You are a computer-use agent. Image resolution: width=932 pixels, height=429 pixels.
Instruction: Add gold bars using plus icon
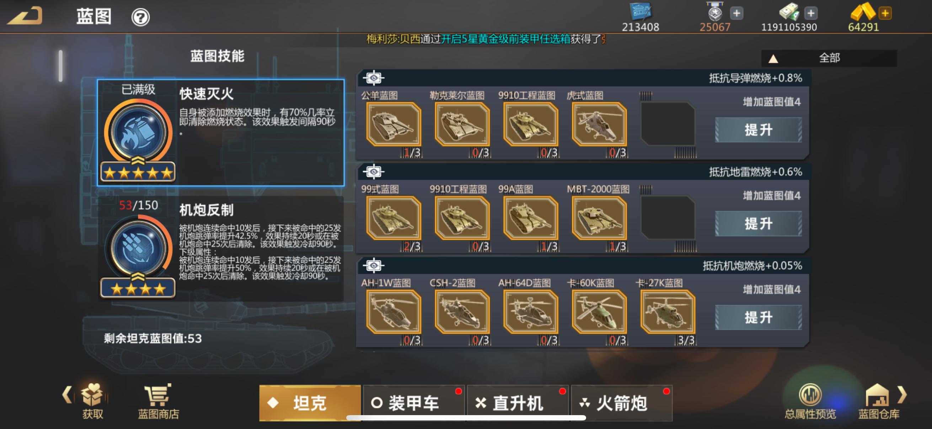[885, 14]
